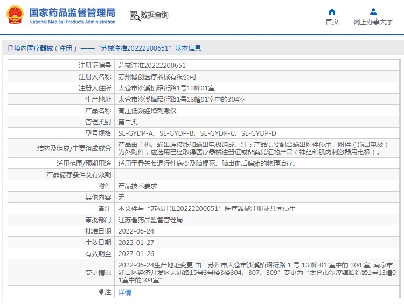Go to 首页 text link
Viewport: 404px width, 304px height.
tap(332, 22)
